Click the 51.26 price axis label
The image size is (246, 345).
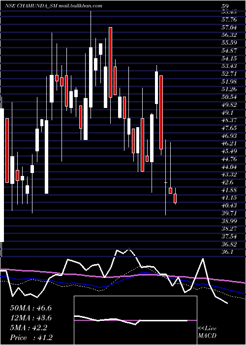tap(229, 89)
